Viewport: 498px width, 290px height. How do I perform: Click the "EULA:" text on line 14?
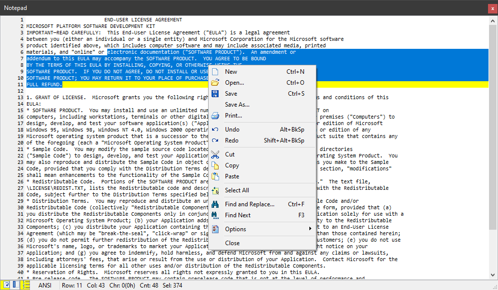tap(34, 104)
